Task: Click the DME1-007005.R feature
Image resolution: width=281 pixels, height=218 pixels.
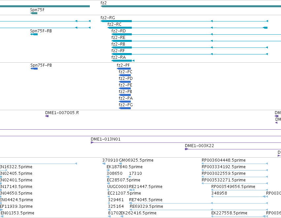Action: click(47, 116)
